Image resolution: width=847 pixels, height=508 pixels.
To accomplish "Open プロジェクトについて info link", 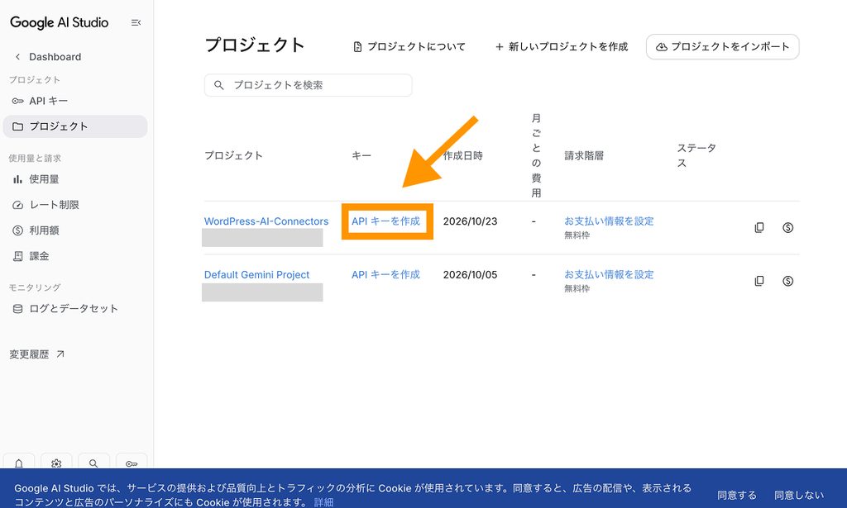I will (x=409, y=47).
